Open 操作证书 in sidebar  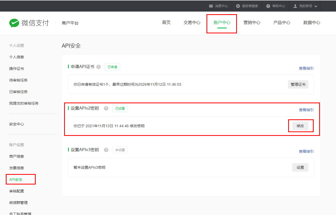point(17,69)
